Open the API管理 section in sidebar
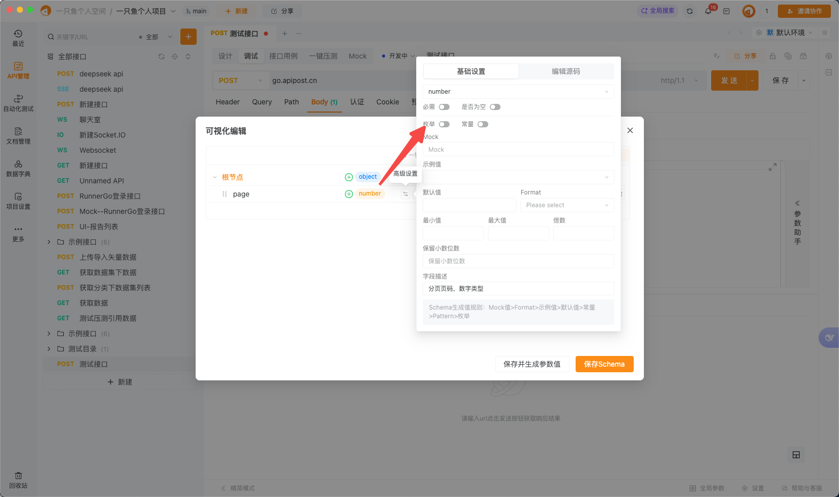 (18, 70)
